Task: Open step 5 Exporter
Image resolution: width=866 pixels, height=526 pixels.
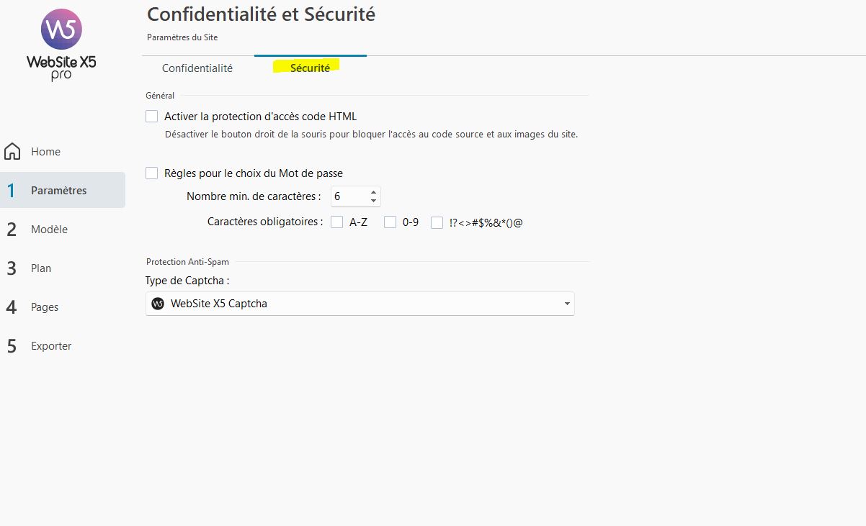Action: coord(51,346)
